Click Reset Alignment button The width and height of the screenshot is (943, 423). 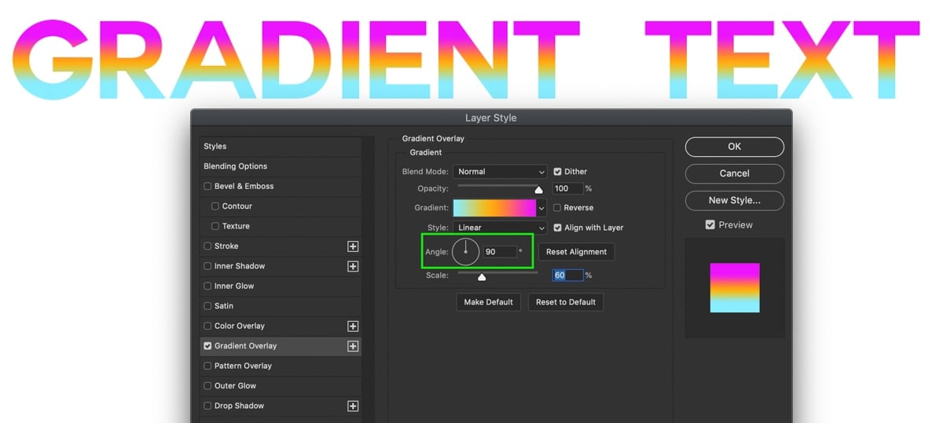point(576,252)
